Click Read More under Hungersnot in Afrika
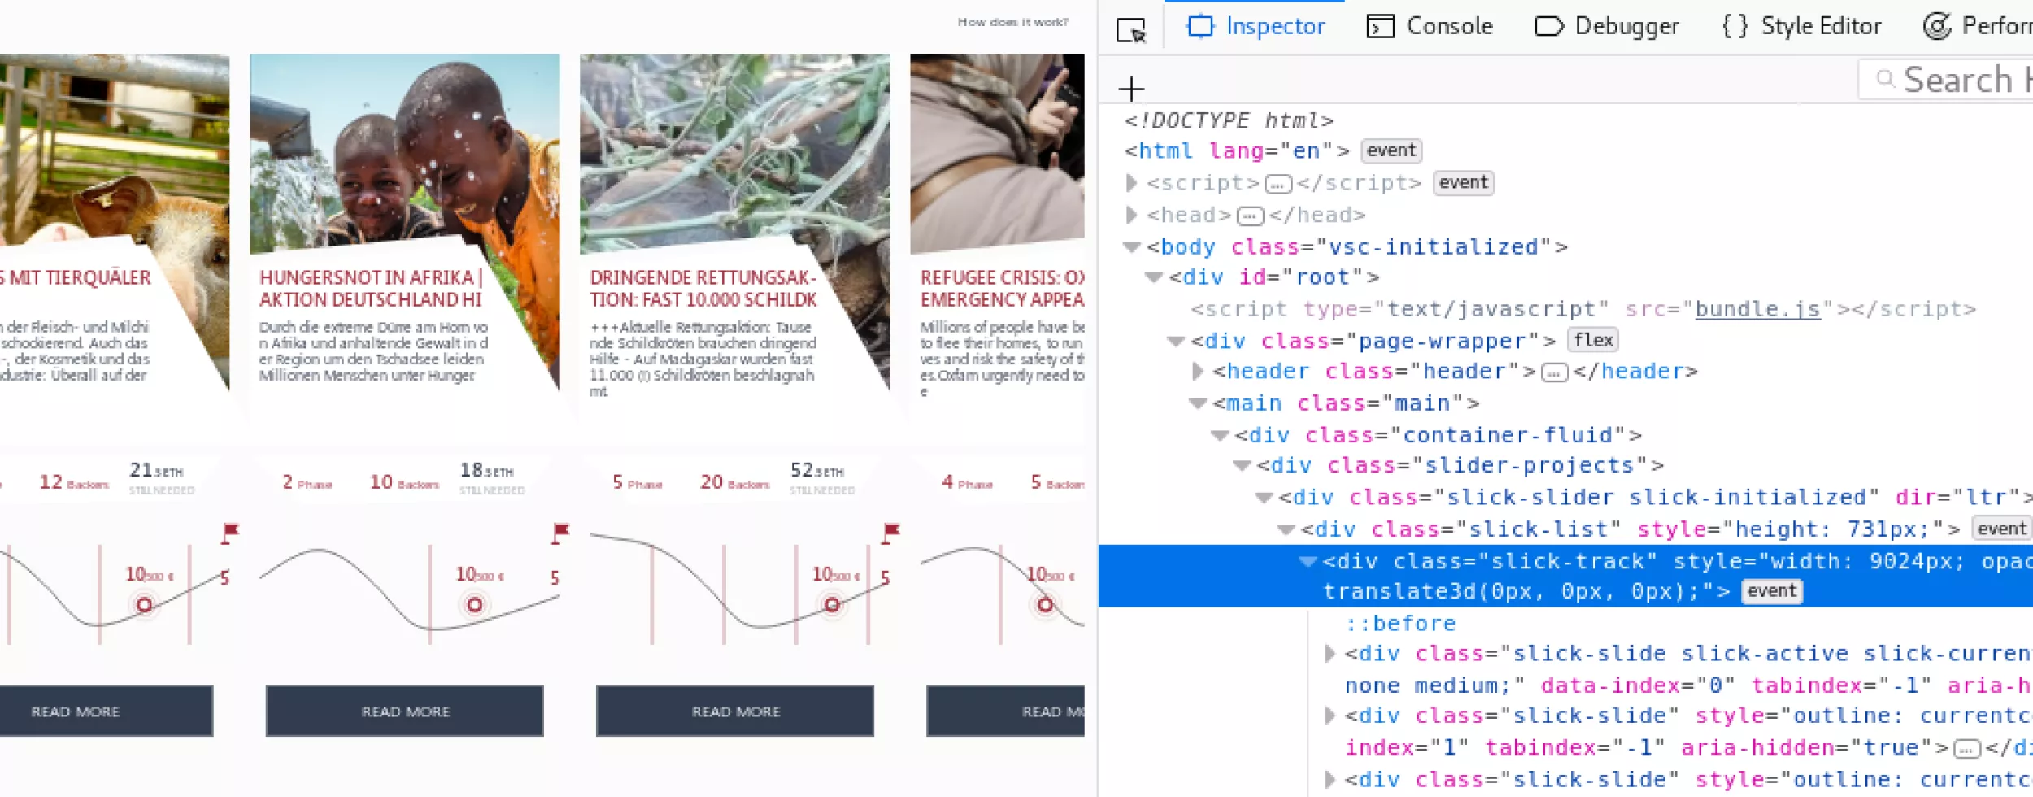This screenshot has height=797, width=2033. coord(404,711)
